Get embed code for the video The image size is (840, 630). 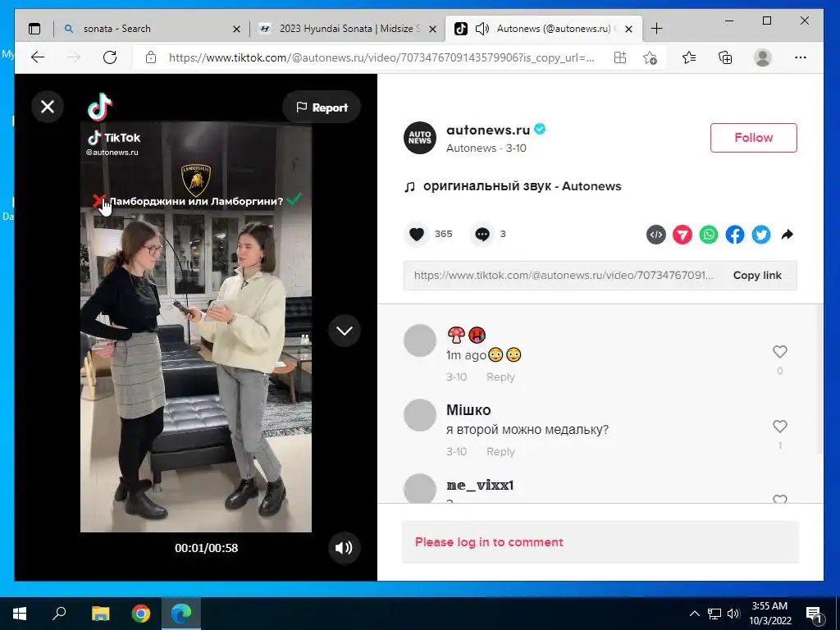pos(655,235)
